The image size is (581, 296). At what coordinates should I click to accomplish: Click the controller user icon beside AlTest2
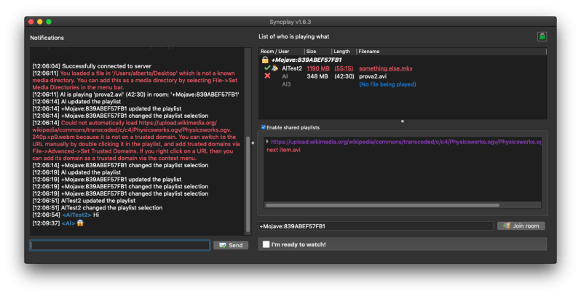(274, 68)
